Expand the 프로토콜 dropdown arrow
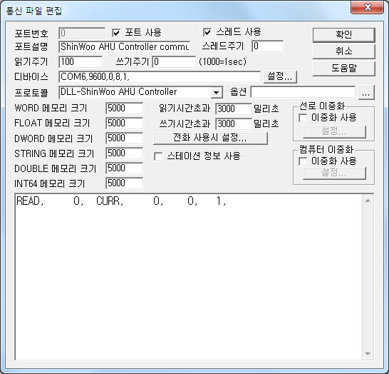The image size is (389, 374). click(x=217, y=93)
